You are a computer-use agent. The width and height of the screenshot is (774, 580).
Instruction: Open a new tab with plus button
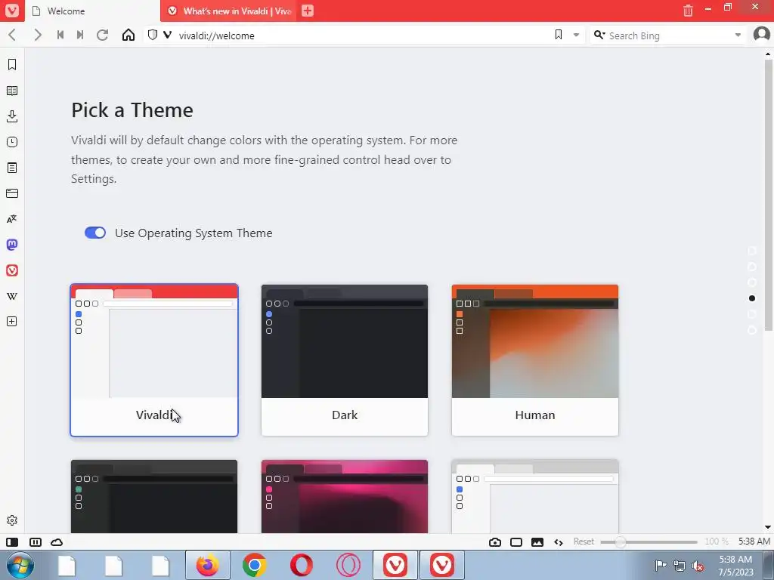(308, 11)
